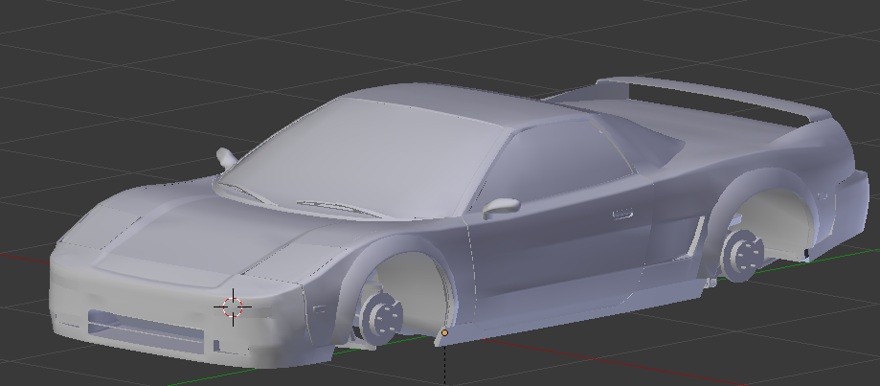Viewport: 880px width, 386px height.
Task: Click the side mirror on the door
Action: pyautogui.click(x=500, y=207)
